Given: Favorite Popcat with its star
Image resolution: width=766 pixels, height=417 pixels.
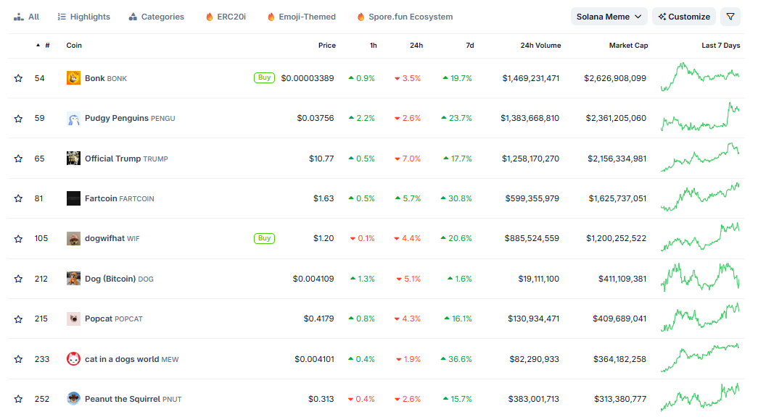Looking at the screenshot, I should coord(18,319).
